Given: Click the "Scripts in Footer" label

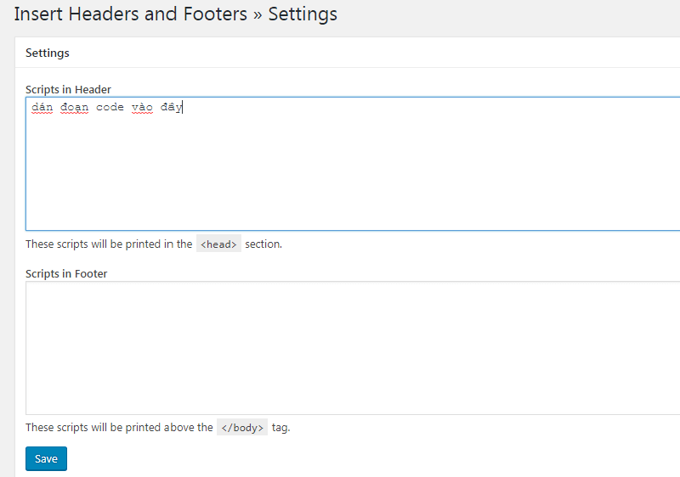Looking at the screenshot, I should (x=66, y=273).
